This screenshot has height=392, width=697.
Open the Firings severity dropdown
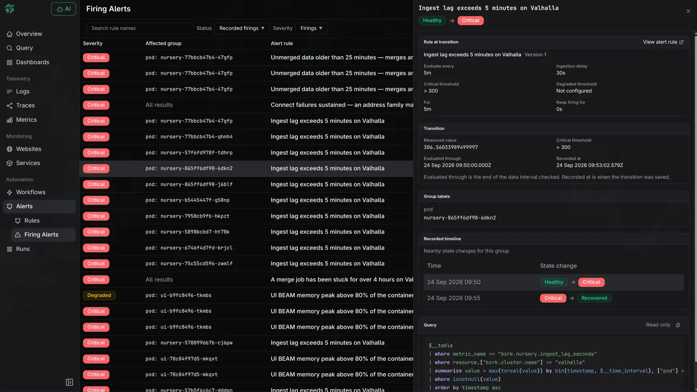(311, 28)
